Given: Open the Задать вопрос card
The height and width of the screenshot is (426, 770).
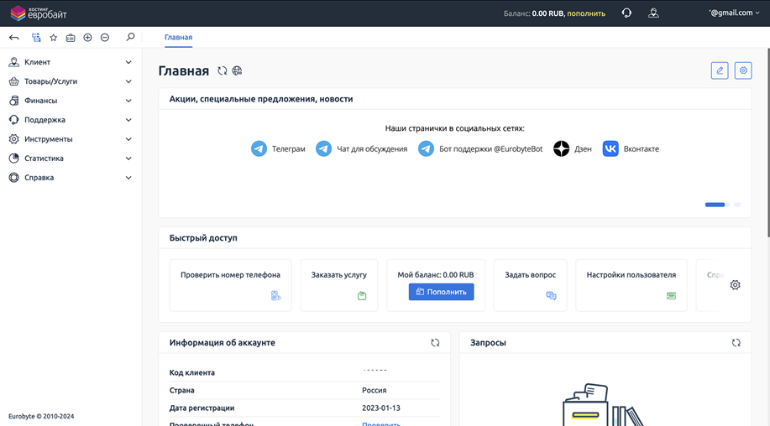Looking at the screenshot, I should click(x=531, y=285).
